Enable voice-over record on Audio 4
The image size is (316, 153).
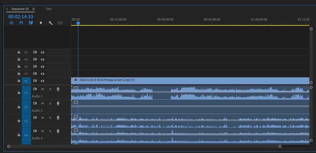pyautogui.click(x=58, y=131)
